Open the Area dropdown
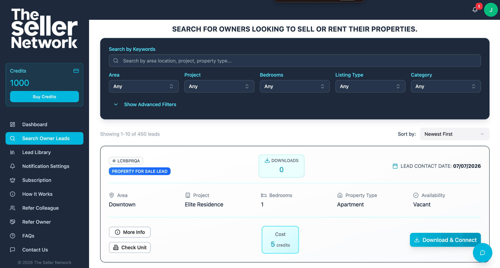 click(144, 86)
